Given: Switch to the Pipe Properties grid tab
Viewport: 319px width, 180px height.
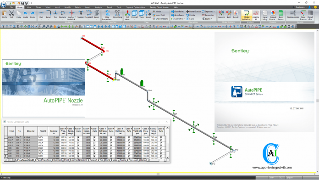Looking at the screenshot, I should [x=44, y=160].
